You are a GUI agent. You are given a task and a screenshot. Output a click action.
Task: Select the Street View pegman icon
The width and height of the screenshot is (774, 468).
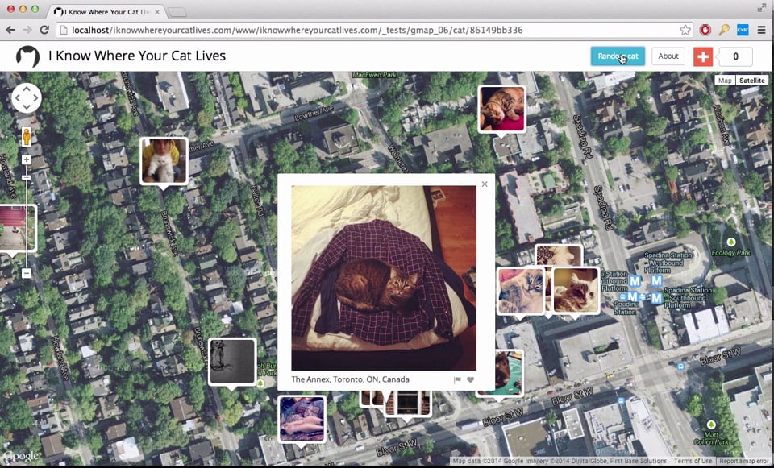pos(27,137)
